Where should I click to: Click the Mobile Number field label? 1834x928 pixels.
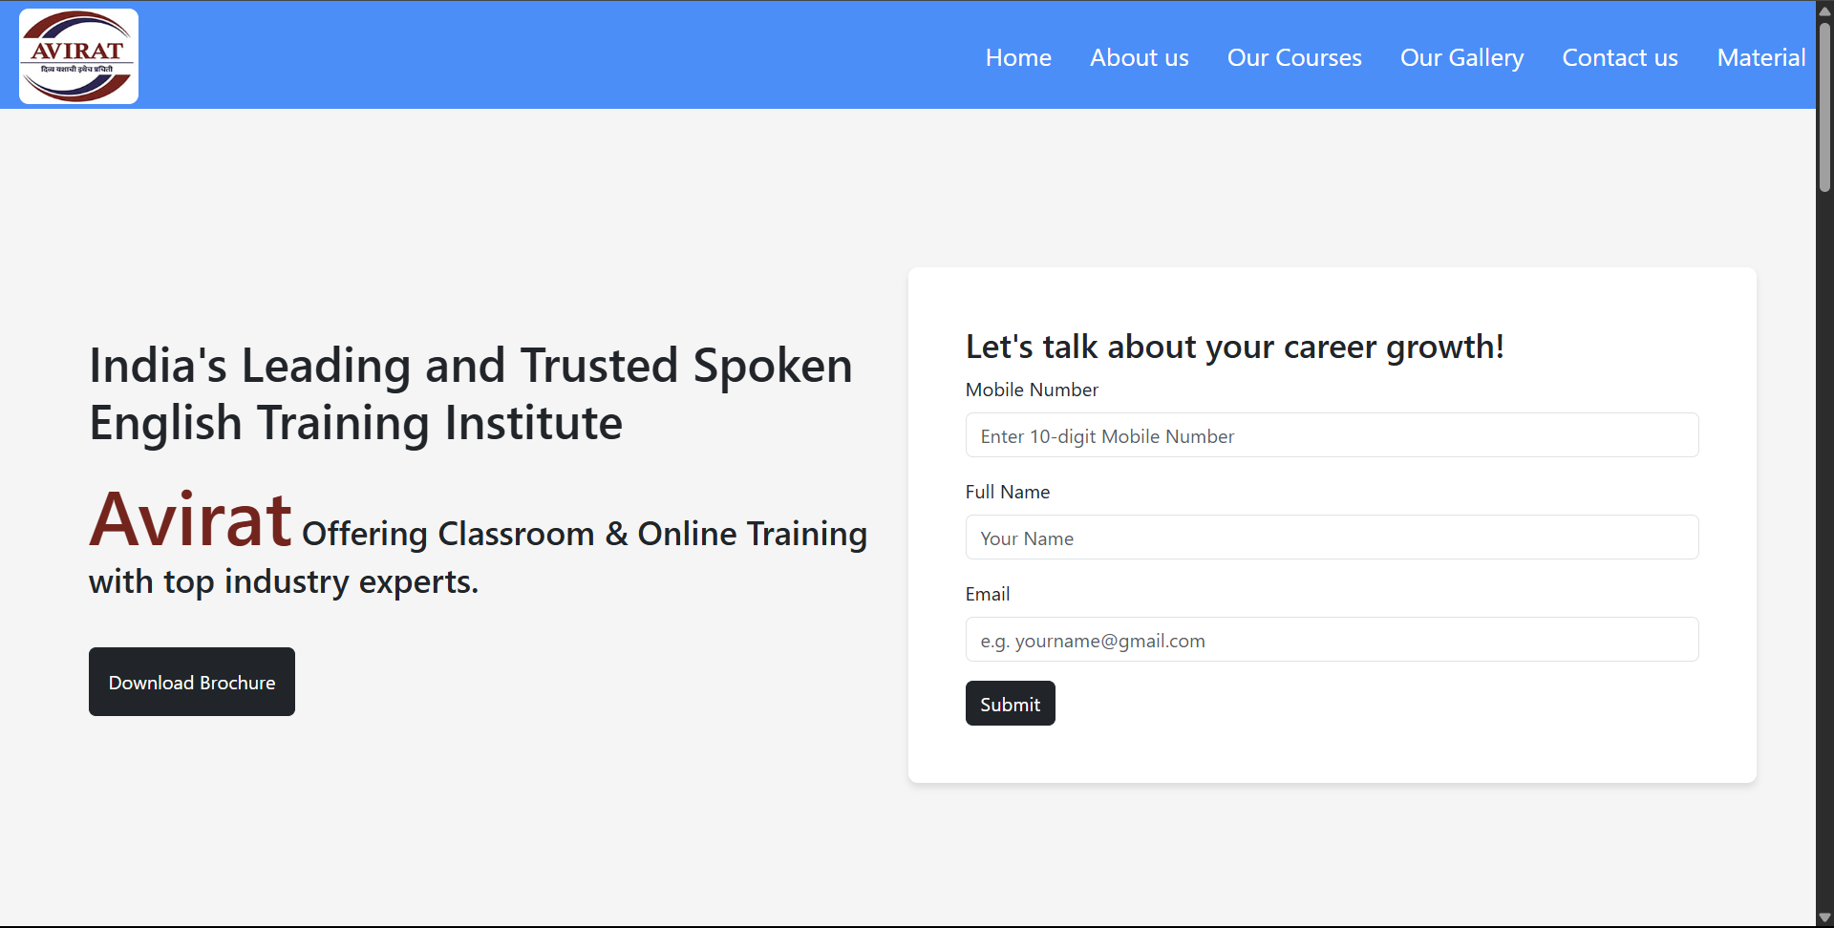tap(1032, 390)
